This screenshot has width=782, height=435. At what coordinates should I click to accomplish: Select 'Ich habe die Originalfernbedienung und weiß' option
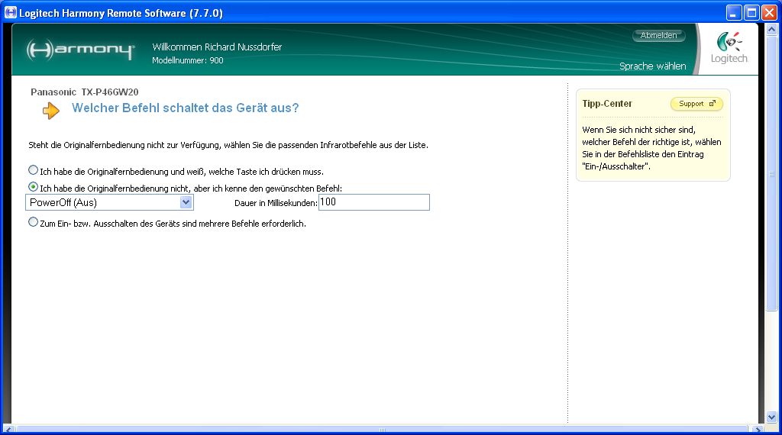33,170
